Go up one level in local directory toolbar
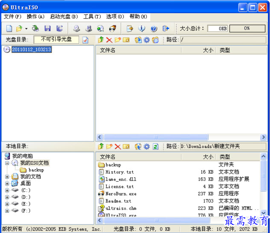Viewport: 272px width, 233px height. 101,146
